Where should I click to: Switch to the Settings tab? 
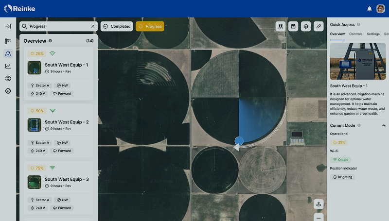coord(373,34)
